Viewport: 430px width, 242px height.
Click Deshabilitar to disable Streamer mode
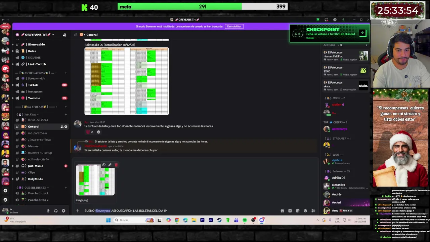(234, 27)
